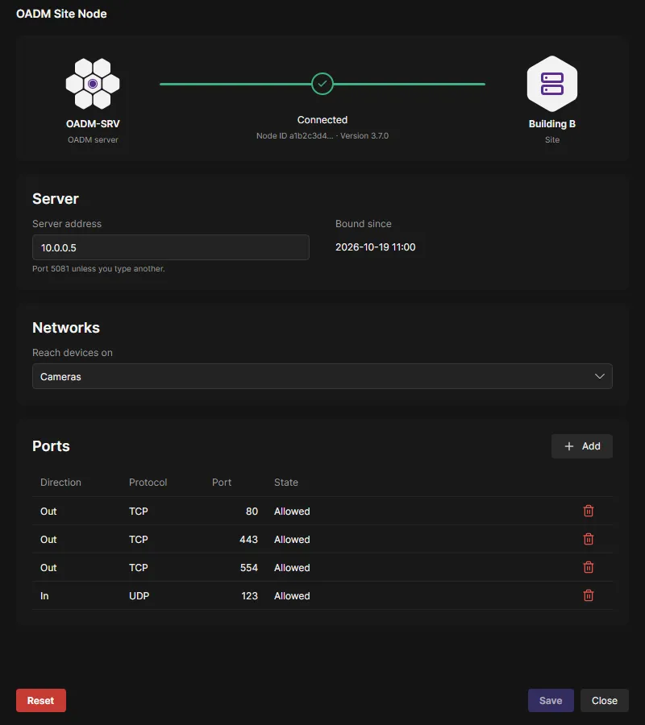Edit the Server address field
The height and width of the screenshot is (725, 645).
pyautogui.click(x=171, y=247)
